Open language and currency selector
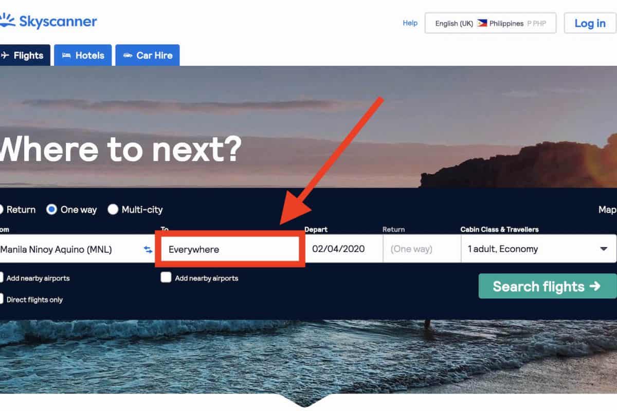 click(x=491, y=23)
